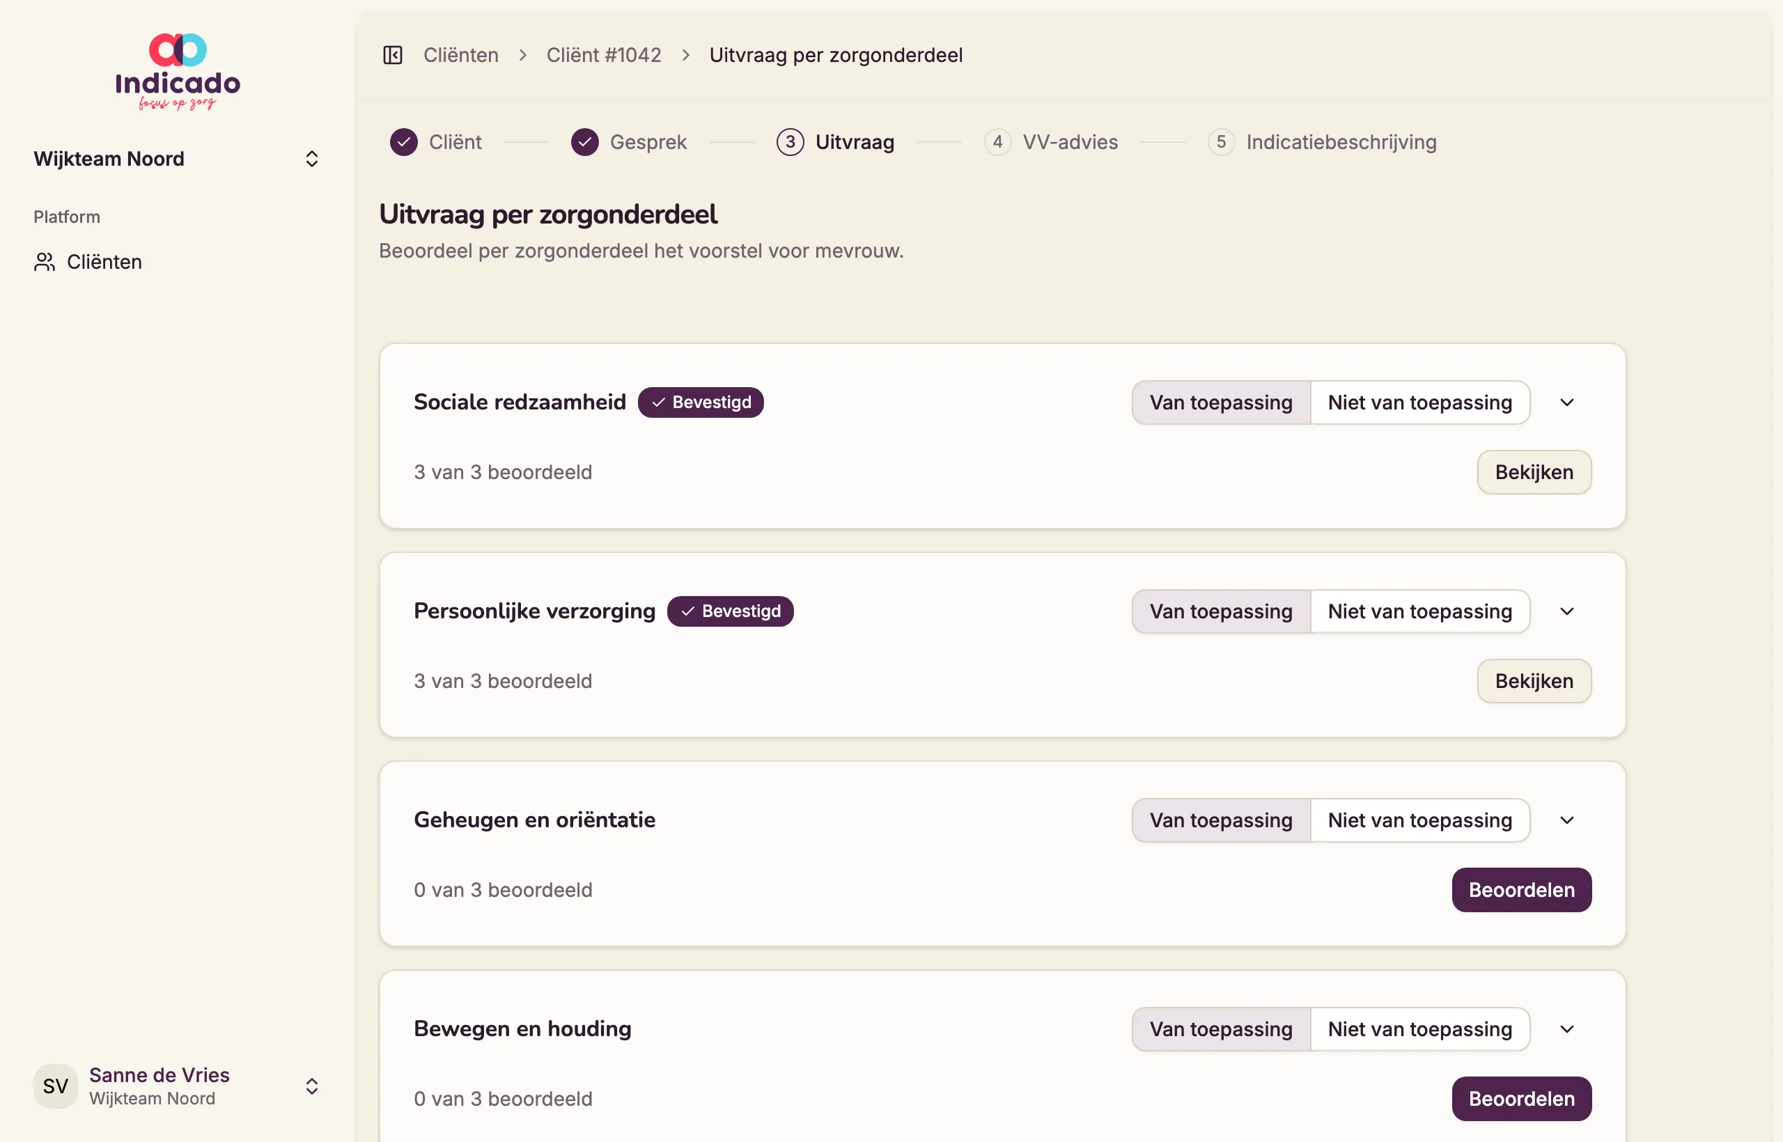Click '0 van 3 beoordeeld' under Geheugen en oriëntatie

pos(503,890)
